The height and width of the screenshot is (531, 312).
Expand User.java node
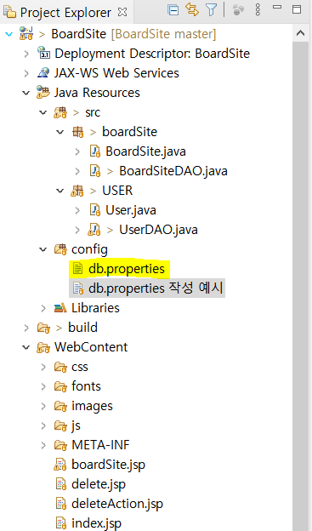click(77, 210)
